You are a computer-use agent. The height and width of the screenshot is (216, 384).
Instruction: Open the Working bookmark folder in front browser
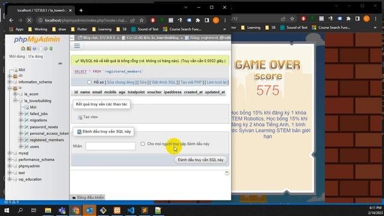(x=38, y=29)
